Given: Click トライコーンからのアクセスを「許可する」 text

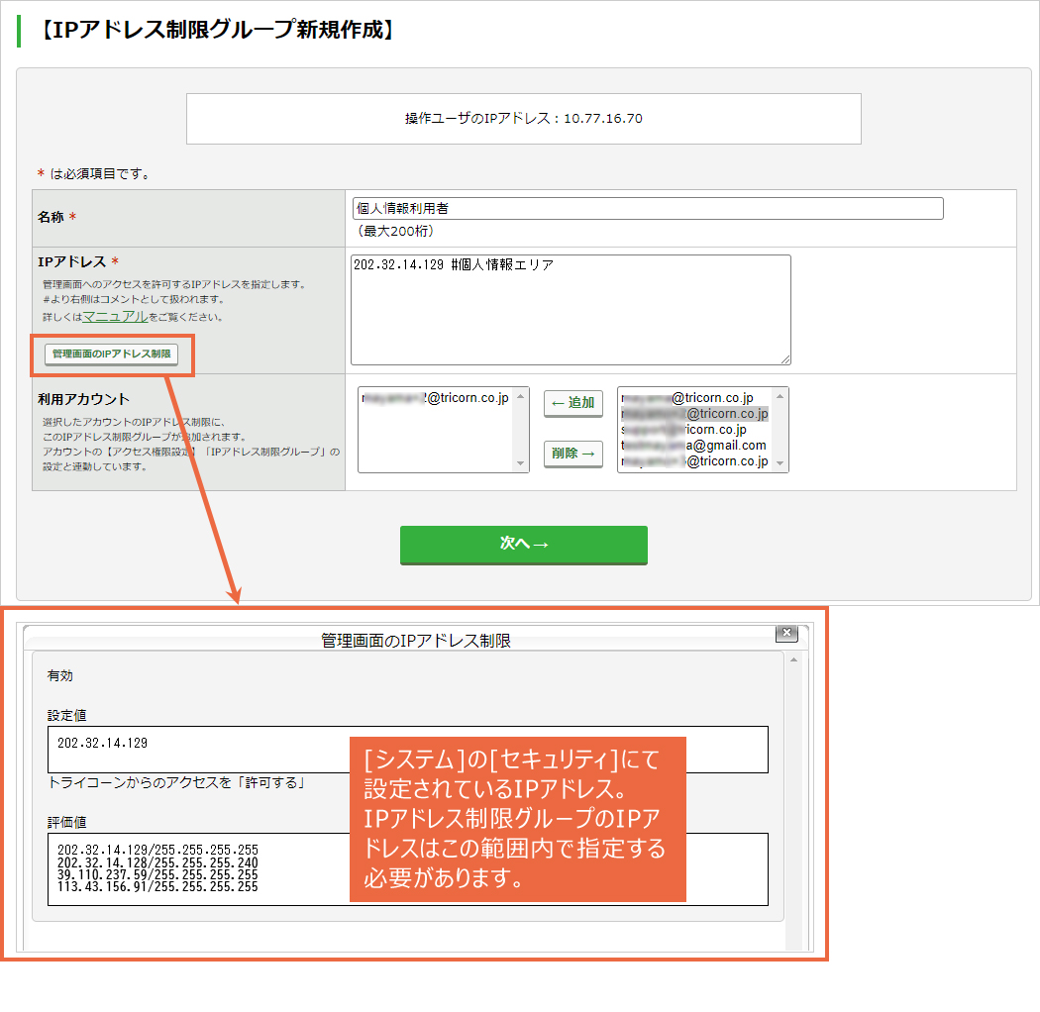Looking at the screenshot, I should coord(177,782).
